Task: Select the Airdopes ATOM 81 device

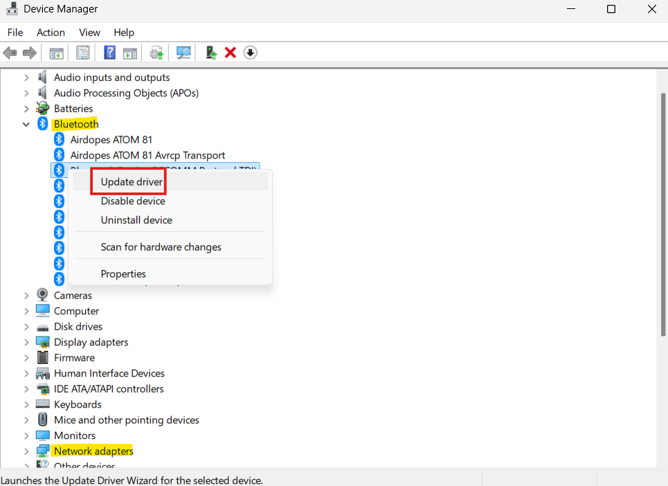Action: [x=111, y=140]
